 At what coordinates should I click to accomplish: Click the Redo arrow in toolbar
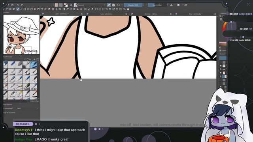22,5
